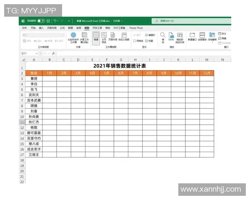Click the Save icon in quick access toolbar
This screenshot has width=250, height=200.
pos(48,21)
